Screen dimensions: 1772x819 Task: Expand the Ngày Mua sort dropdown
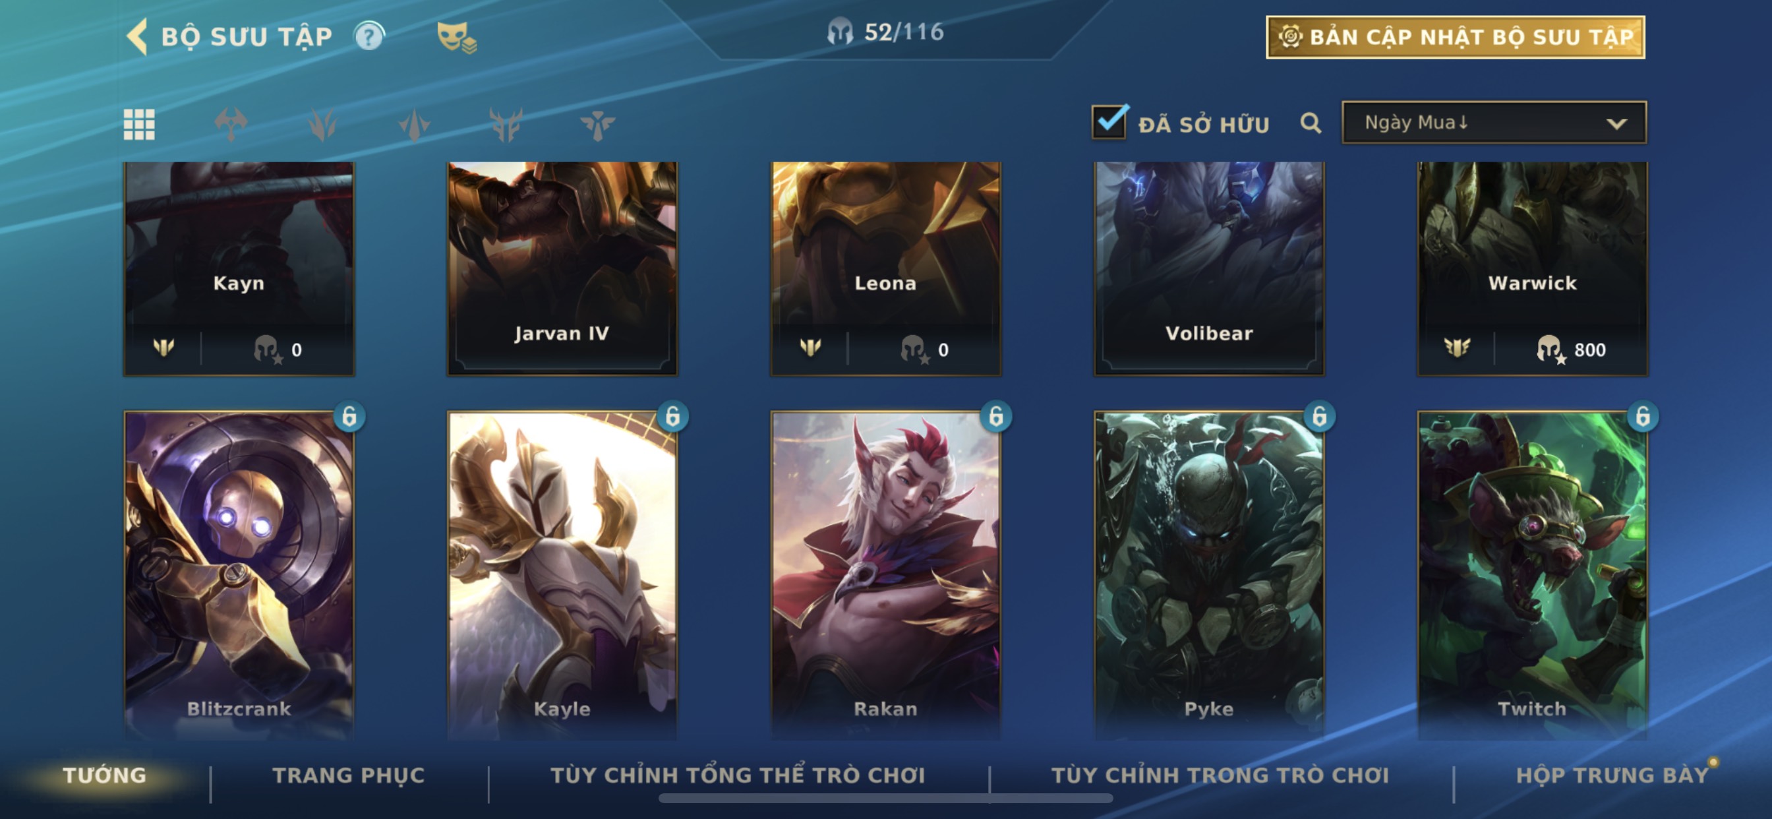(1494, 123)
